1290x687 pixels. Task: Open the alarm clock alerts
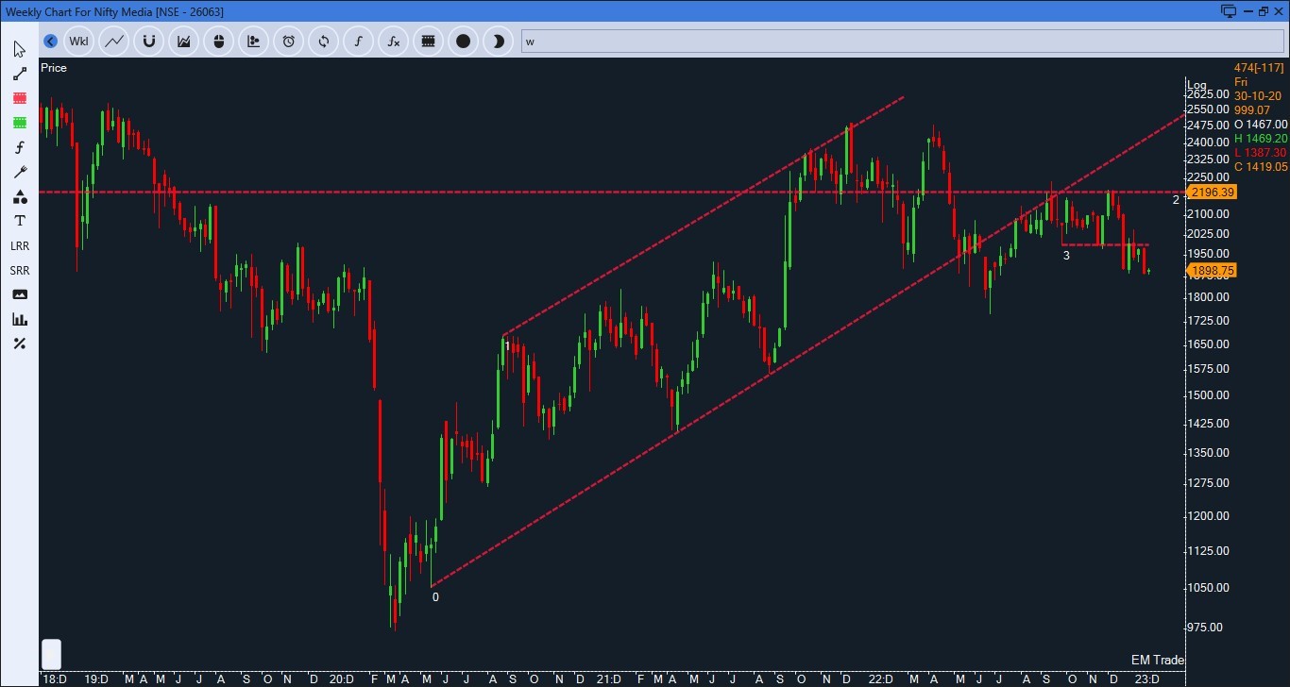click(x=289, y=42)
